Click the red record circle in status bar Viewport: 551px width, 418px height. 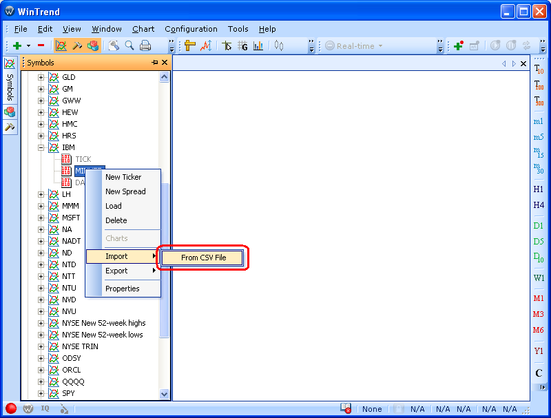pos(11,408)
